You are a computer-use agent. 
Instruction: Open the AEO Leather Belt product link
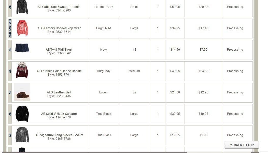(x=59, y=92)
